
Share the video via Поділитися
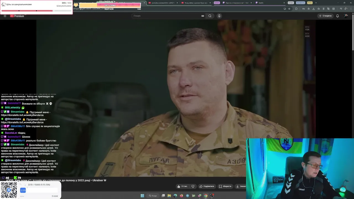207,186
